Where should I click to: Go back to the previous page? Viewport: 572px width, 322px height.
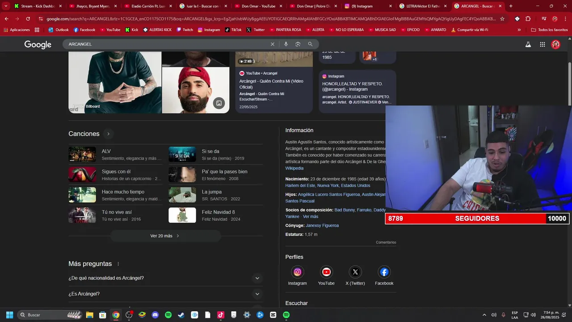pyautogui.click(x=6, y=19)
